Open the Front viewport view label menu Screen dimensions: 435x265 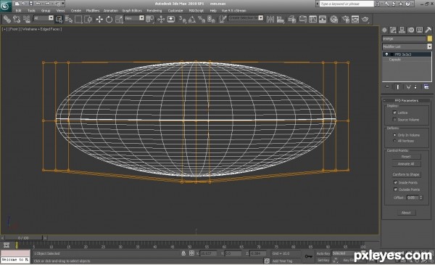(x=13, y=29)
